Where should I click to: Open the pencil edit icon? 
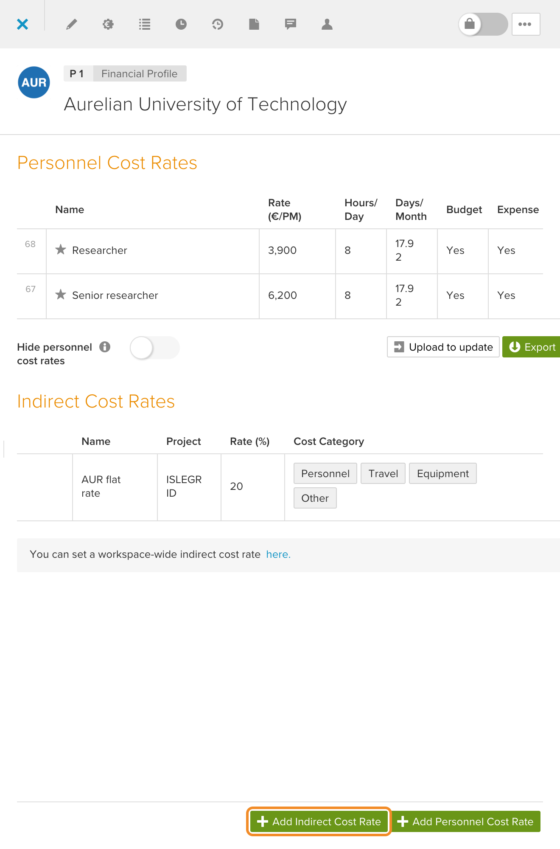point(72,24)
